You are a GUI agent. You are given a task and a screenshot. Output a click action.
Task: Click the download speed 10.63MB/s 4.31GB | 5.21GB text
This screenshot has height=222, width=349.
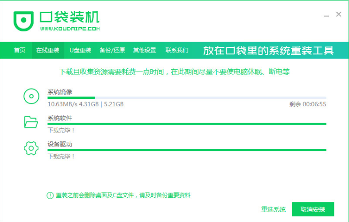[x=85, y=104]
